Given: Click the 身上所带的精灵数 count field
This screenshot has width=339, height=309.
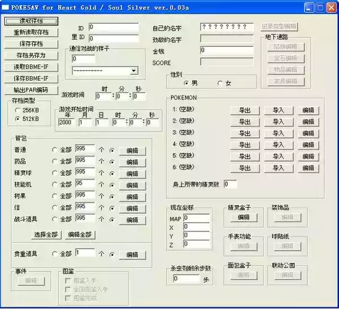Looking at the screenshot, I should 231,184.
